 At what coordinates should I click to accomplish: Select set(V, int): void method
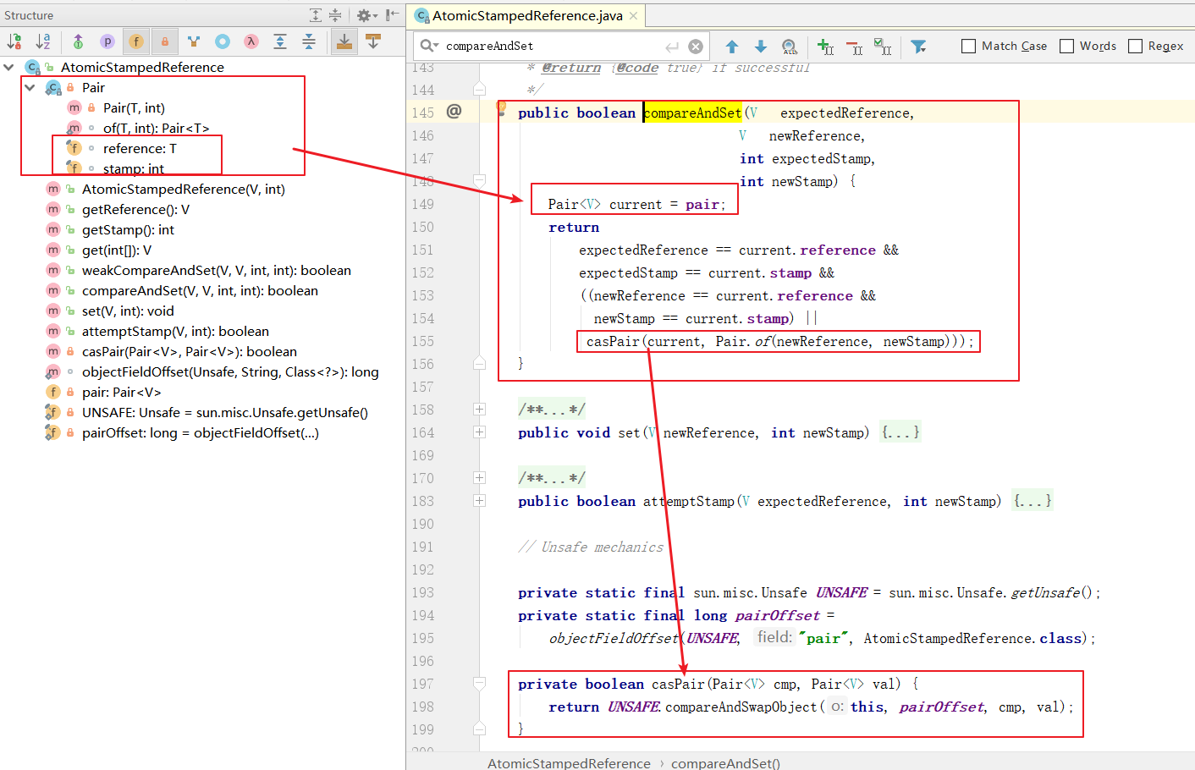tap(128, 311)
